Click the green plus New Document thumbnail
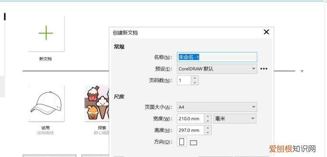Image resolution: width=327 pixels, height=157 pixels. point(46,33)
